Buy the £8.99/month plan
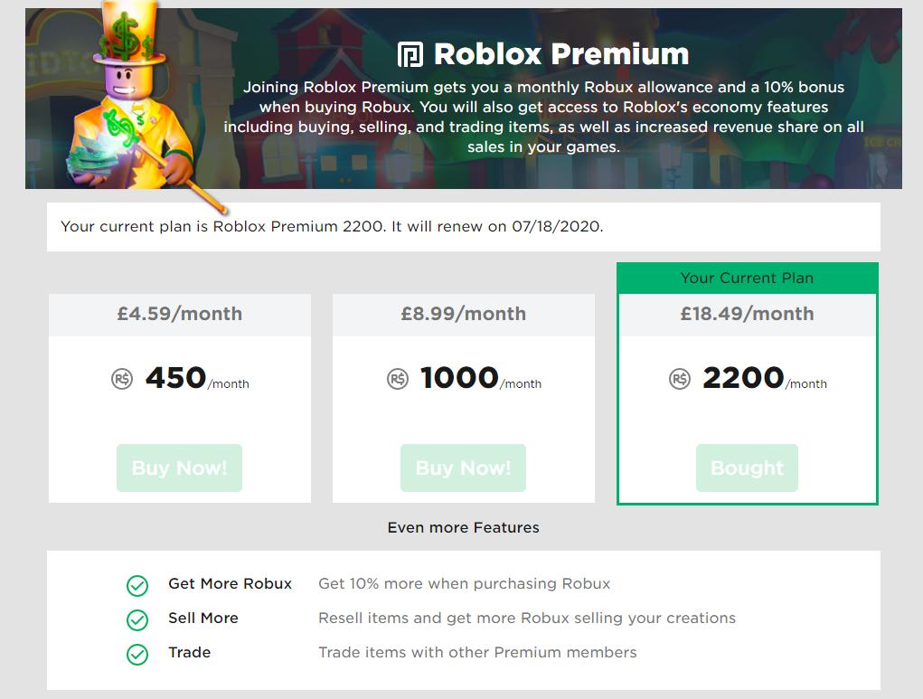This screenshot has height=699, width=923. 463,468
